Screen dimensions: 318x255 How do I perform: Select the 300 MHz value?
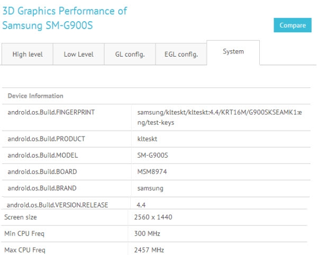click(147, 233)
